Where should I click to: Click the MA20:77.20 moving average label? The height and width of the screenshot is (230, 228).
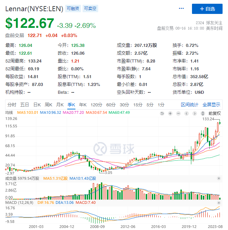[x=73, y=112]
